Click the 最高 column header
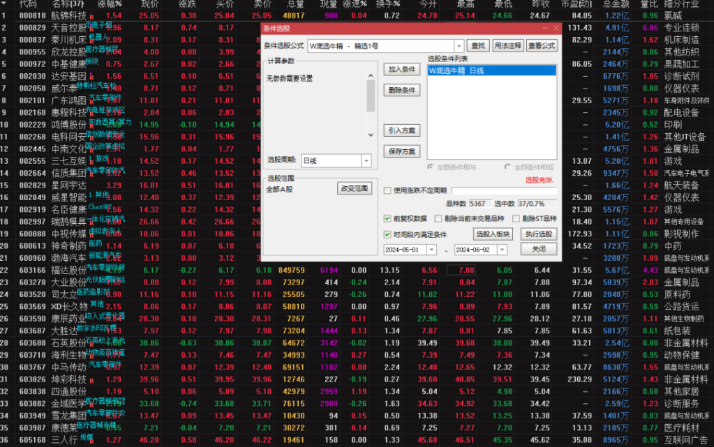This screenshot has height=447, width=714. tap(466, 4)
